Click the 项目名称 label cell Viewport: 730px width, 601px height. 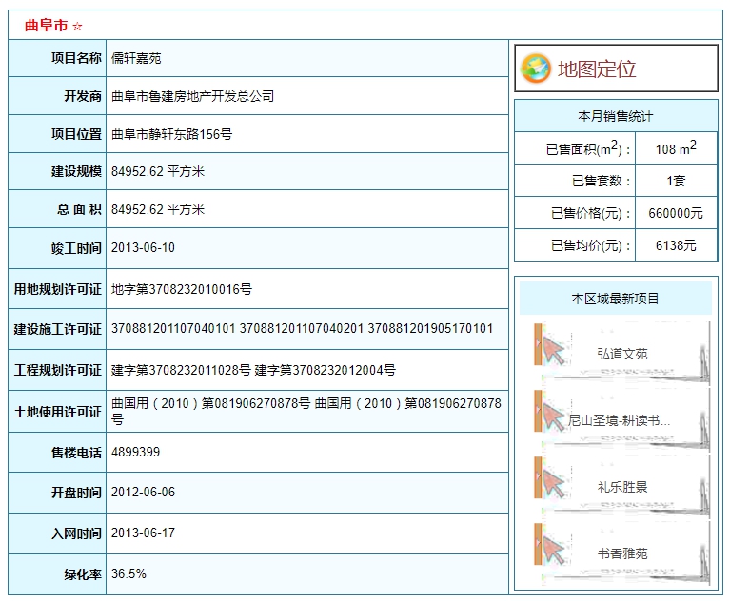[57, 58]
